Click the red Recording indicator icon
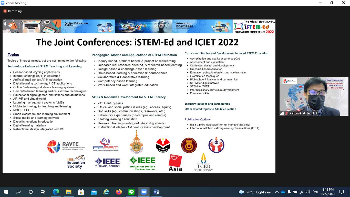Image resolution: width=350 pixels, height=197 pixels. pos(5,11)
